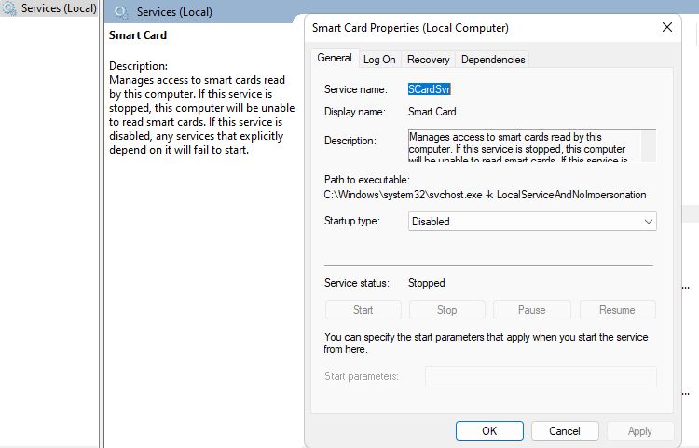Expand the Startup type dropdown
The image size is (699, 448).
coord(533,222)
